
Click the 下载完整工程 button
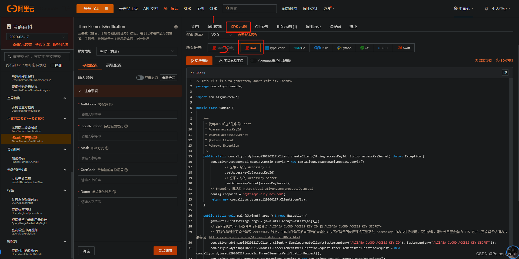[x=231, y=61]
